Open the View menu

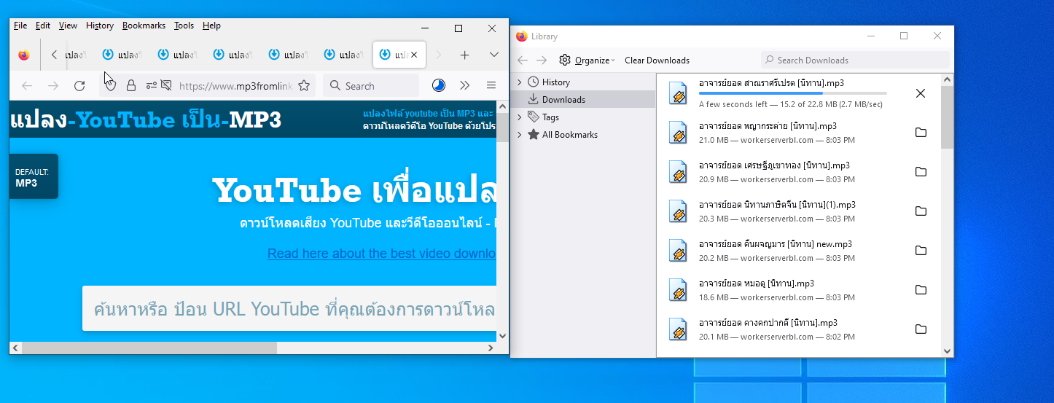[68, 26]
